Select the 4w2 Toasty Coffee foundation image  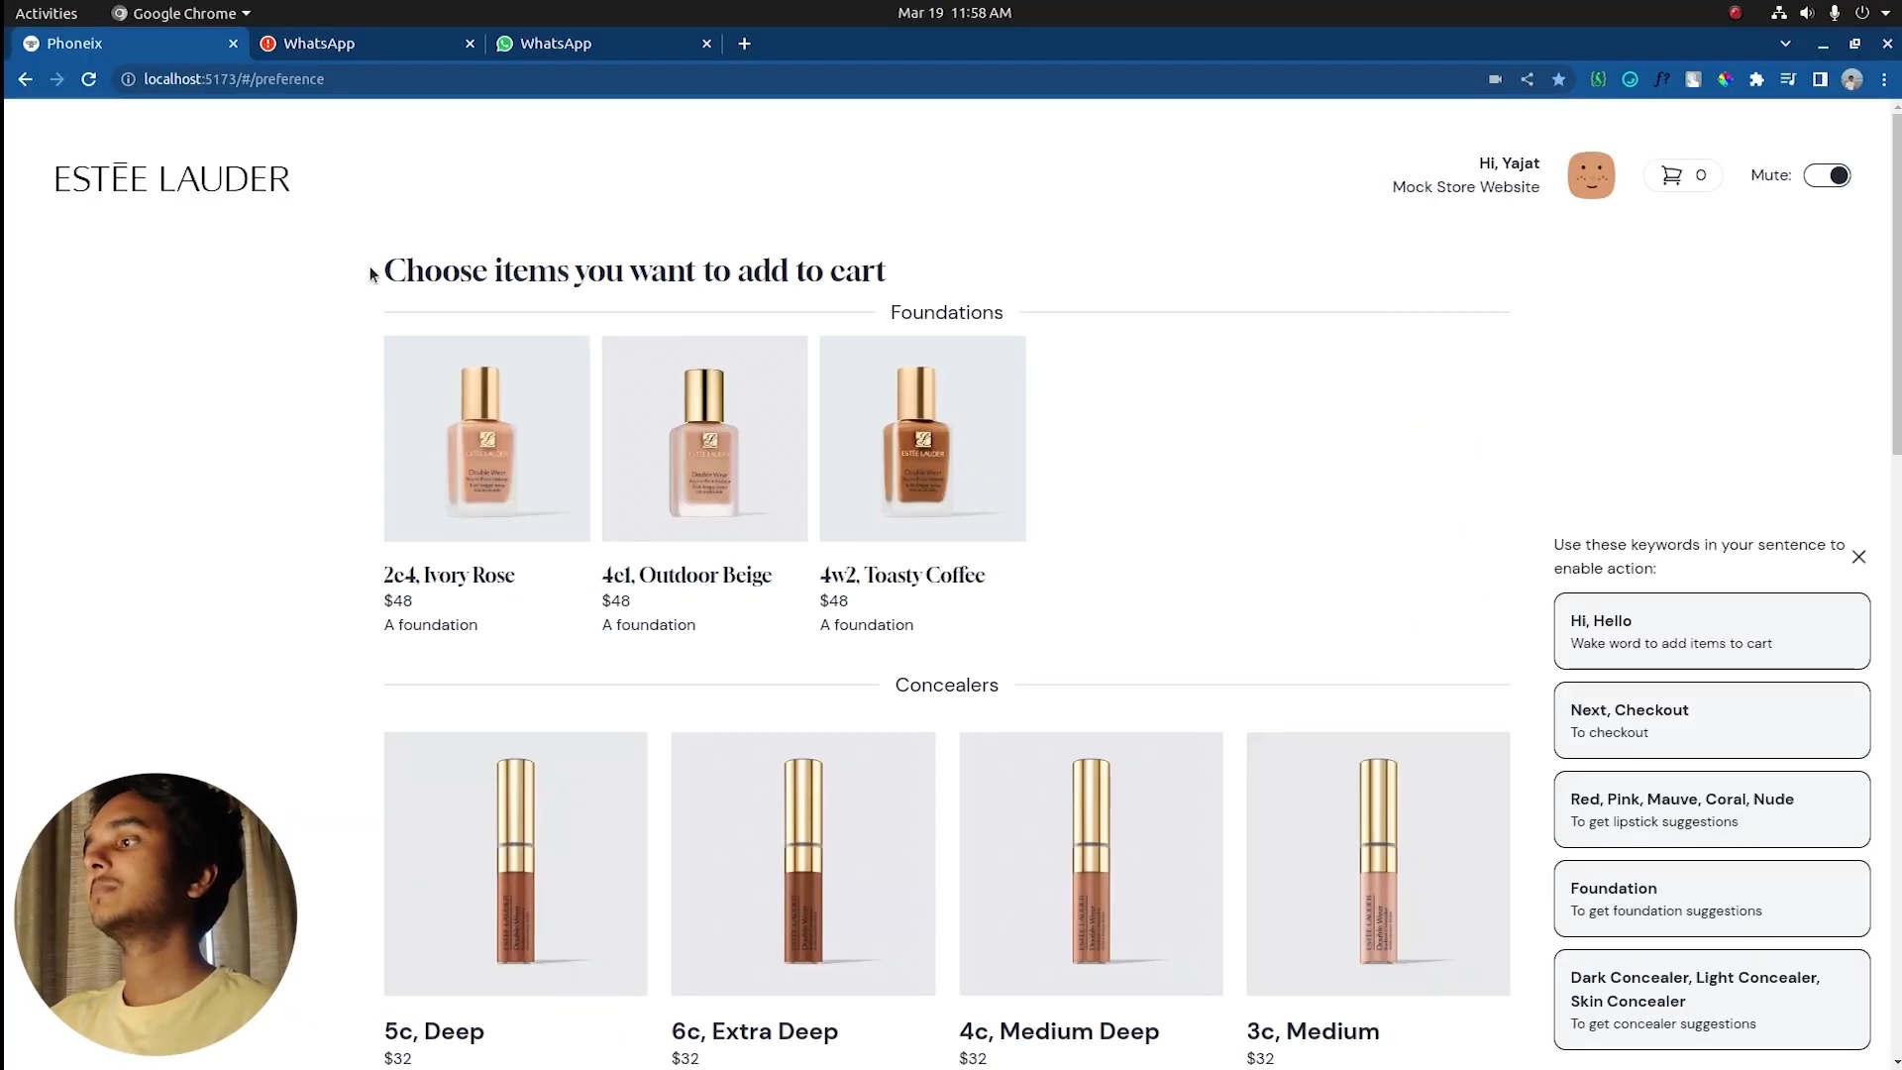click(922, 439)
